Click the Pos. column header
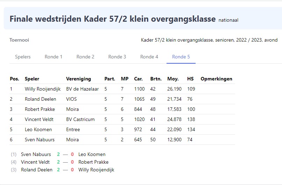The image size is (282, 185). [15, 79]
